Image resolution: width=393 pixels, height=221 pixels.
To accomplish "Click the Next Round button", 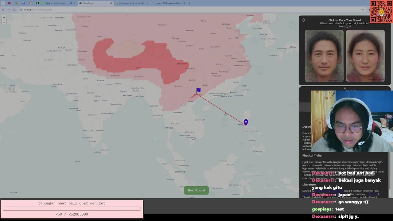I will pyautogui.click(x=196, y=190).
